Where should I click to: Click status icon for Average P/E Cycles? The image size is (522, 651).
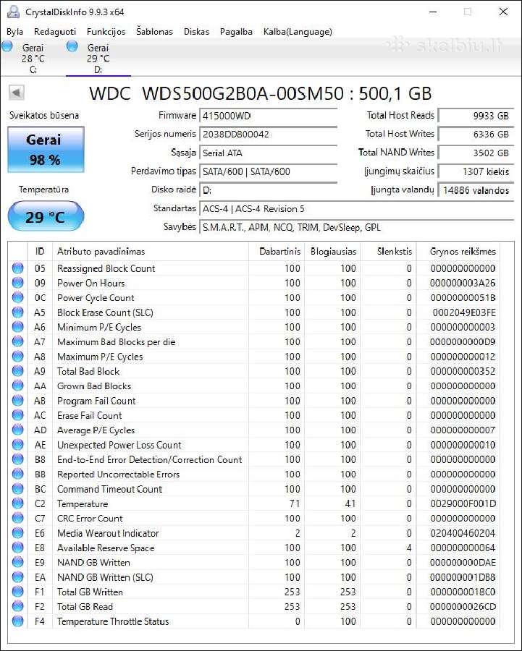click(x=18, y=430)
